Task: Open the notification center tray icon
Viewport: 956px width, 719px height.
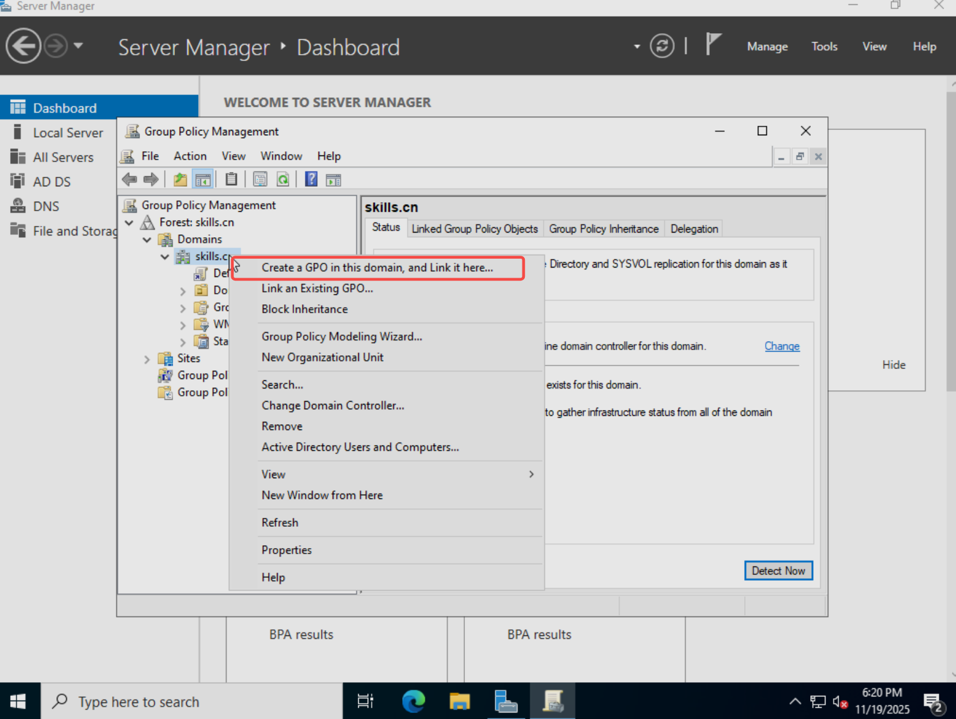Action: point(933,702)
